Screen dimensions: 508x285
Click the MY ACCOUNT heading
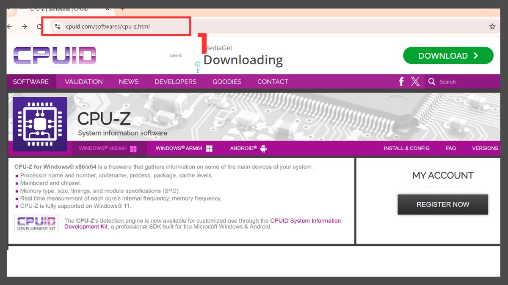[443, 175]
